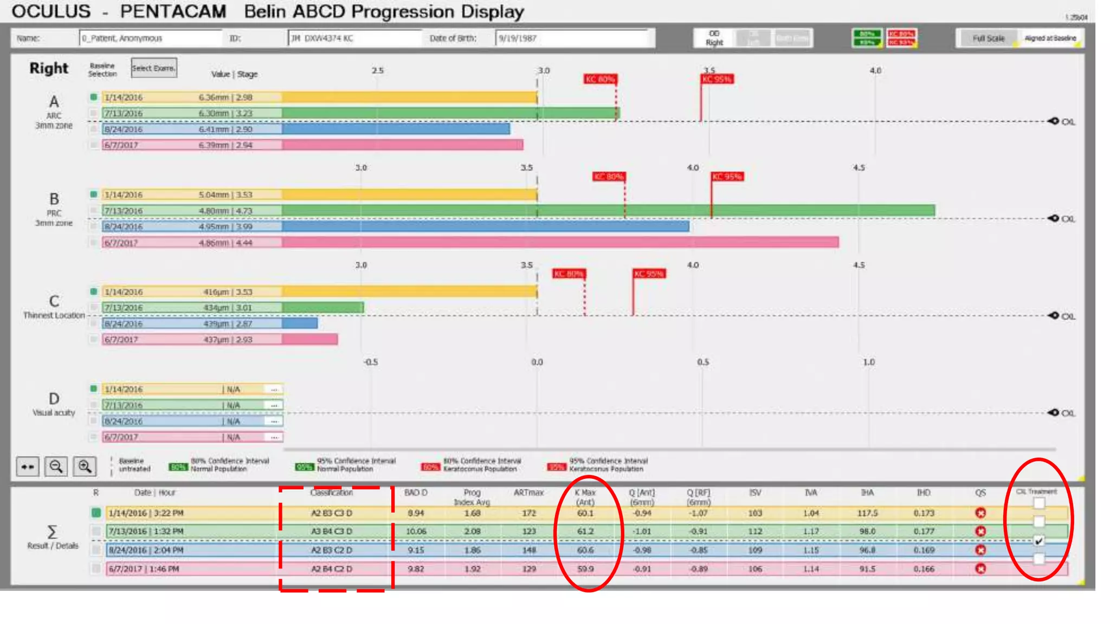
Task: Set 7/13/2016 as baseline in ARC section
Action: click(x=94, y=113)
